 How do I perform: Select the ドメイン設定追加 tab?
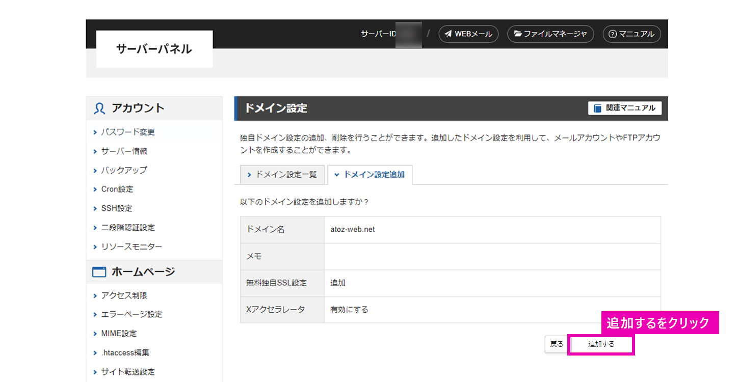(369, 175)
